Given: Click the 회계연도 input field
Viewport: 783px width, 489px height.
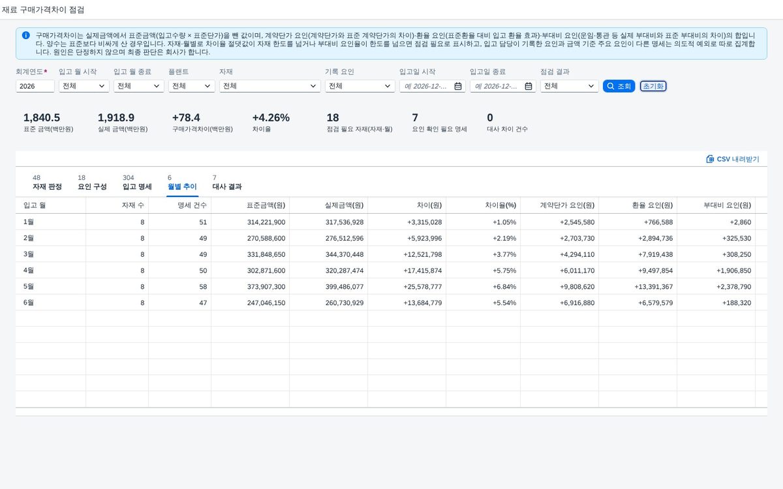Looking at the screenshot, I should coord(35,86).
